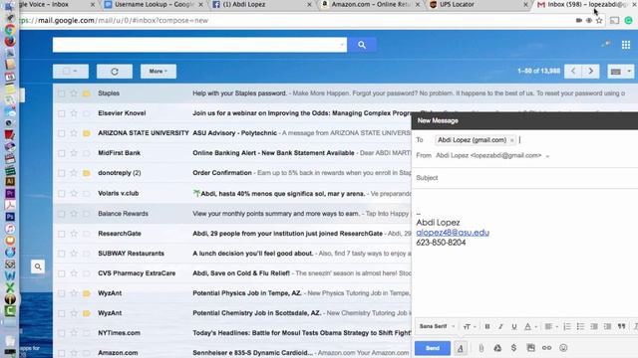638x358 pixels.
Task: Refresh the inbox with the reload icon
Action: pos(115,72)
